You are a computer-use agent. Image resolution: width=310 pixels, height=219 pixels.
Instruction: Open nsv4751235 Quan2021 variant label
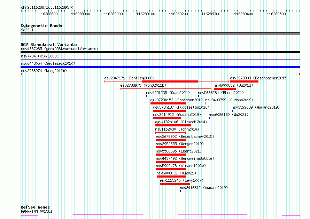[168, 93]
